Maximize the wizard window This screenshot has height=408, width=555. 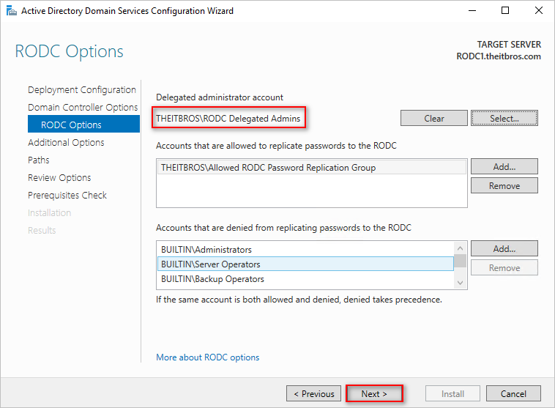pyautogui.click(x=505, y=11)
